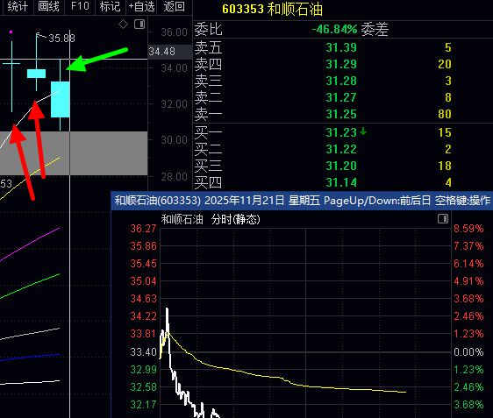Click the yellow average-price line in 分时 chart
493x418 pixels.
pyautogui.click(x=283, y=378)
